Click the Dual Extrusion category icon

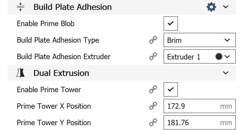point(20,73)
